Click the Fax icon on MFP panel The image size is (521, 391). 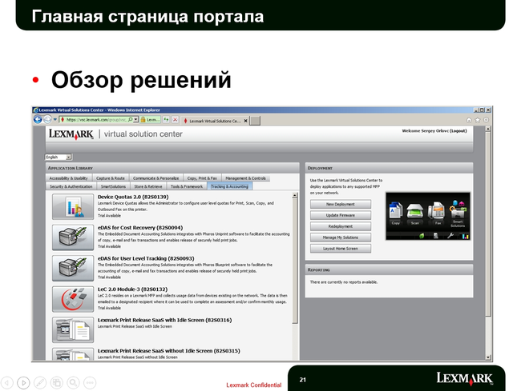(x=437, y=213)
